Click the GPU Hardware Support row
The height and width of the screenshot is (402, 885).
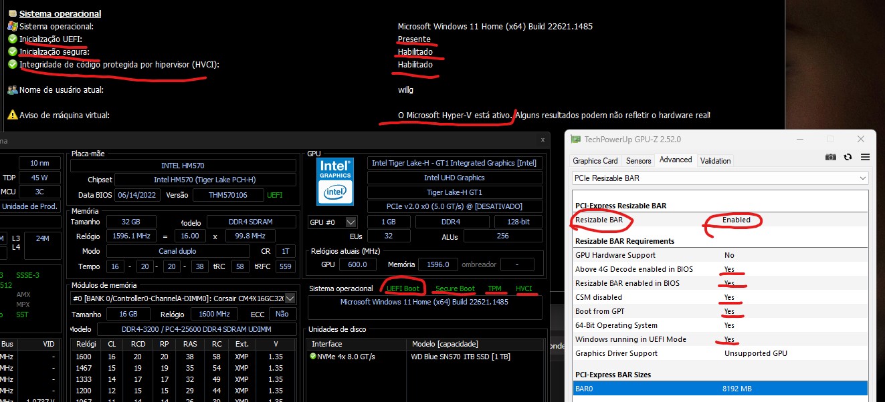click(x=720, y=255)
